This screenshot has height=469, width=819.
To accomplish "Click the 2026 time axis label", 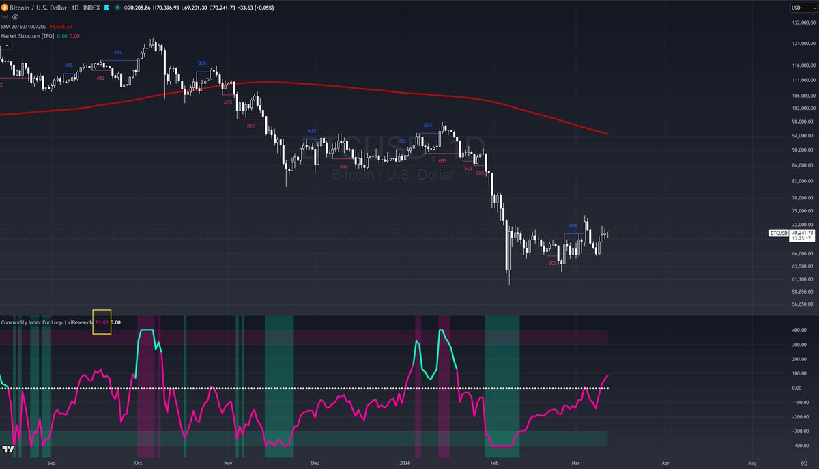I will point(403,461).
